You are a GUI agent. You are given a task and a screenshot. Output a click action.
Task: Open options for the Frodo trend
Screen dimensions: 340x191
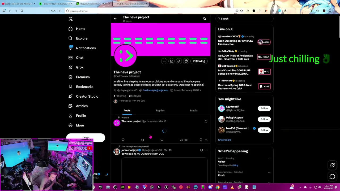(x=269, y=172)
